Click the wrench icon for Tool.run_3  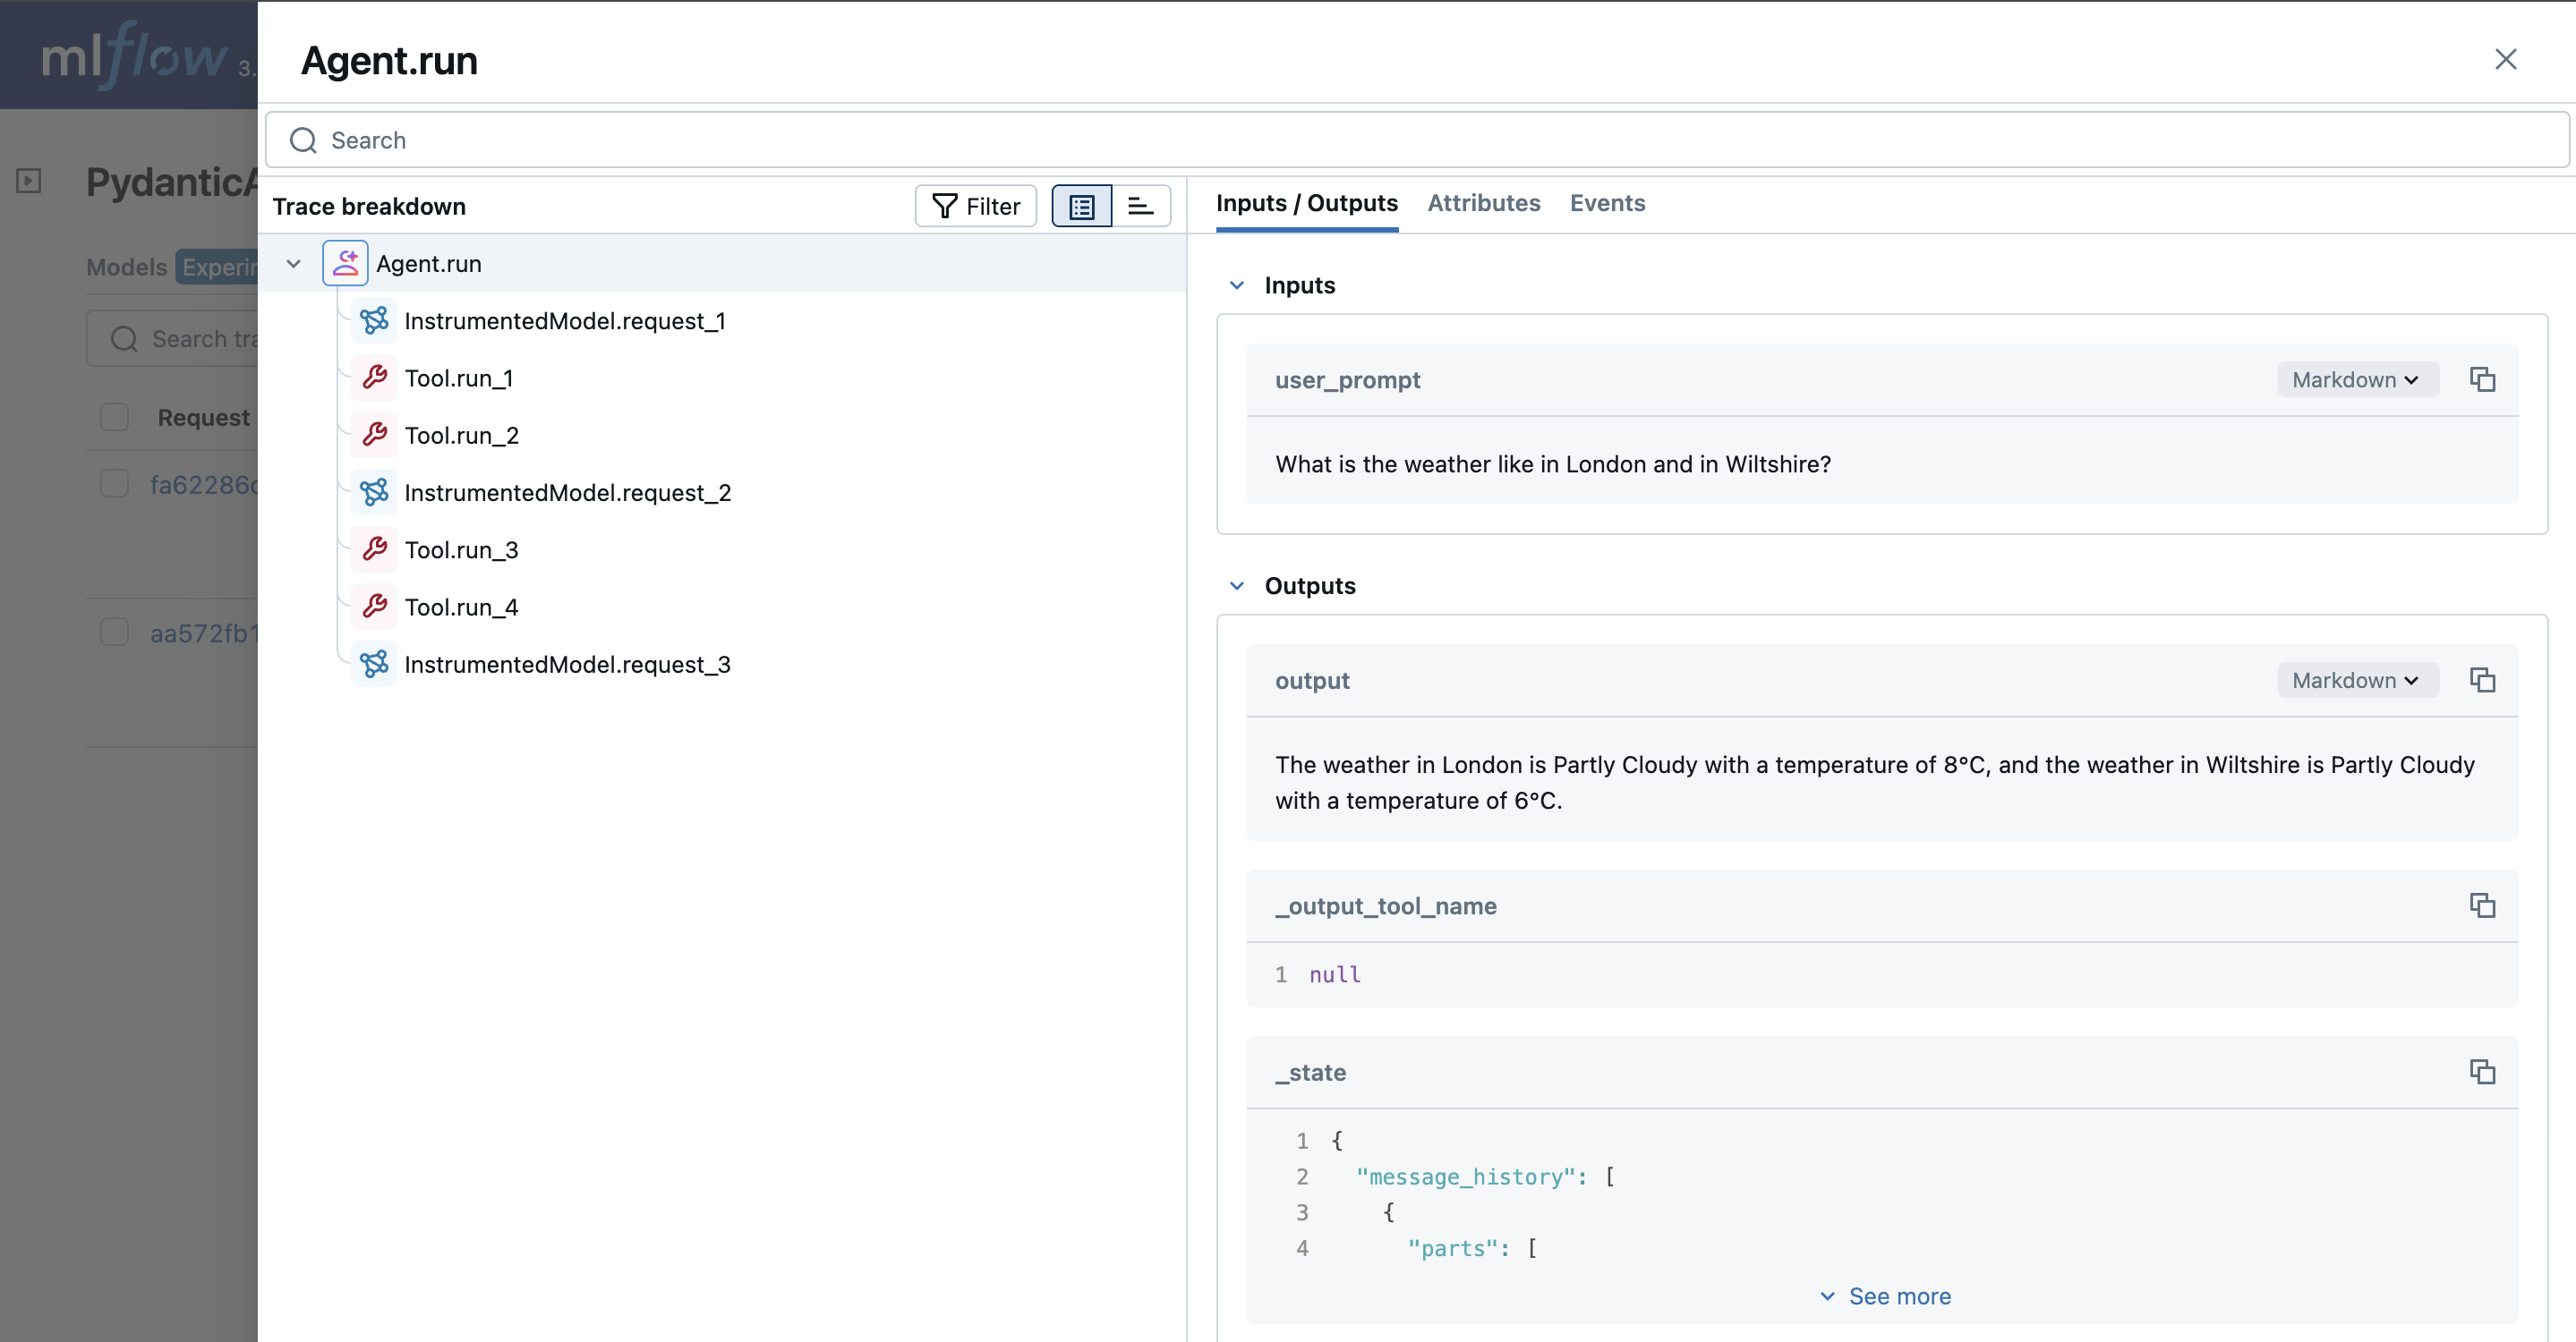[374, 548]
